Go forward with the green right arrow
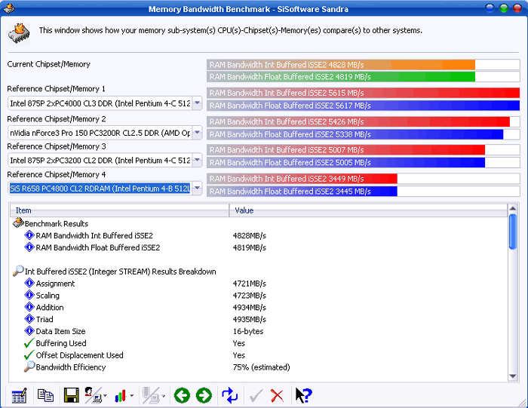 (204, 395)
